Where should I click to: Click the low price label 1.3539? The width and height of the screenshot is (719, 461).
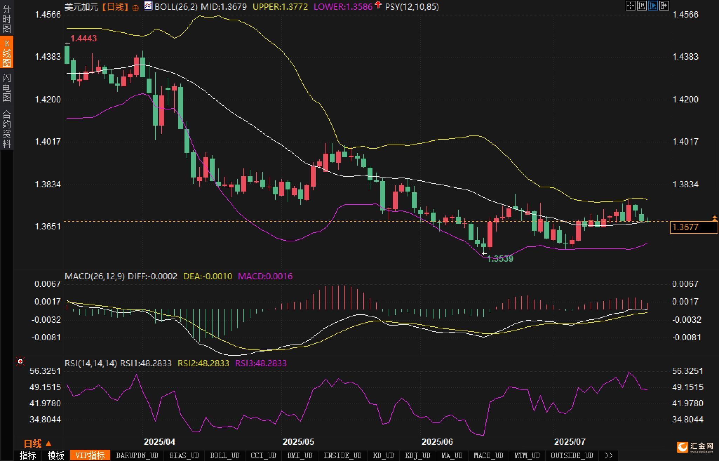pos(500,259)
